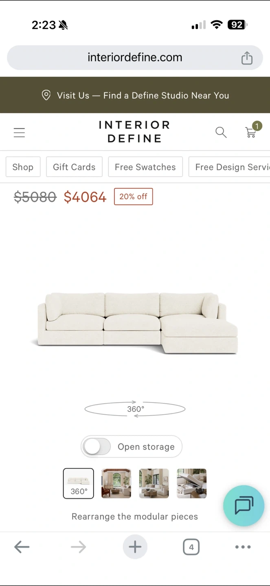Open a new tab with plus button
The image size is (270, 586).
(135, 547)
